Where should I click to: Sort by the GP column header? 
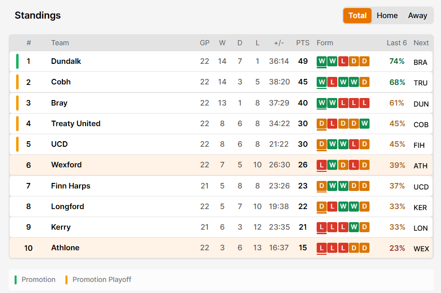[204, 43]
